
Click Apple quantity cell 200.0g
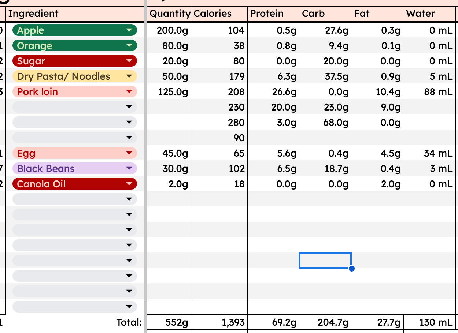(169, 30)
